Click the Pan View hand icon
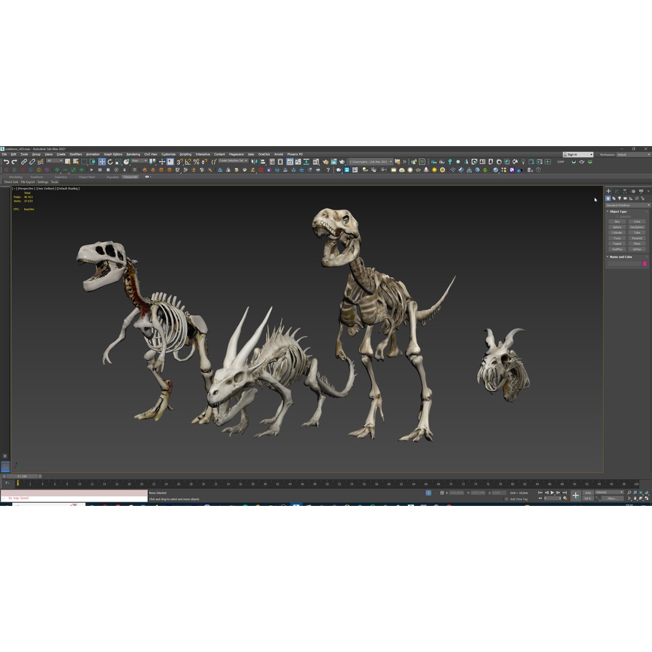 [x=635, y=498]
